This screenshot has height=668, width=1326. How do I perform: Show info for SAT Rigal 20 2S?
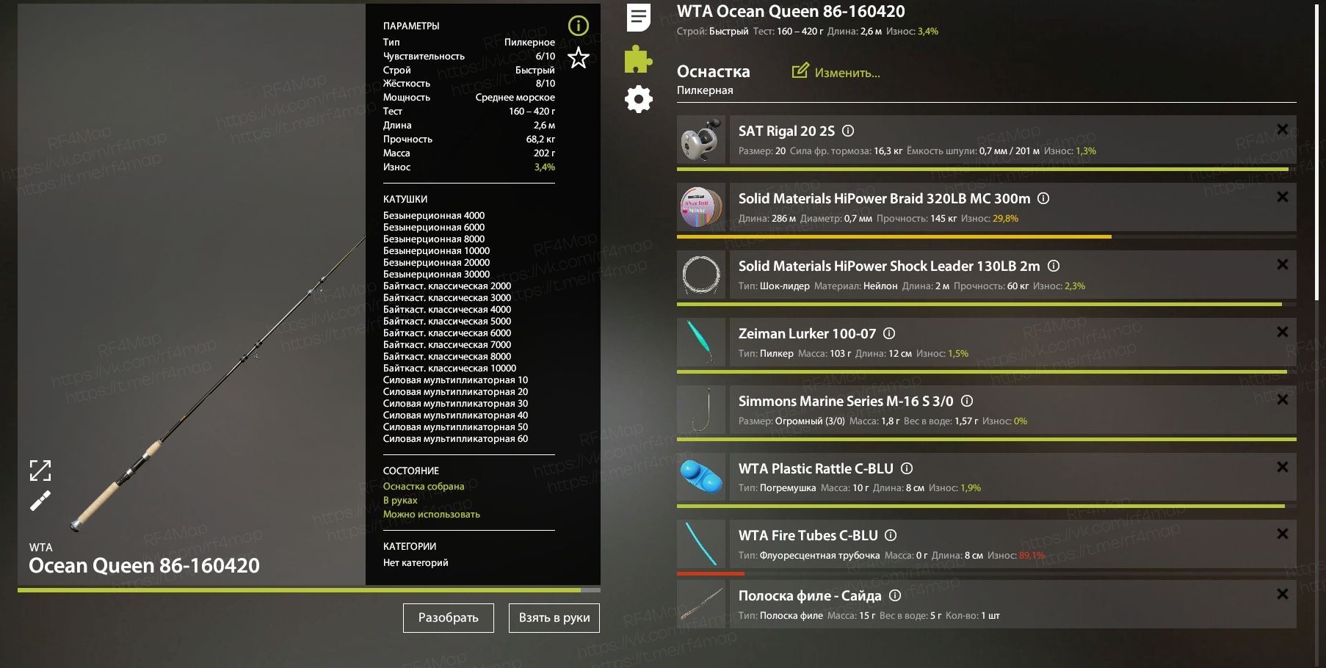pyautogui.click(x=848, y=131)
